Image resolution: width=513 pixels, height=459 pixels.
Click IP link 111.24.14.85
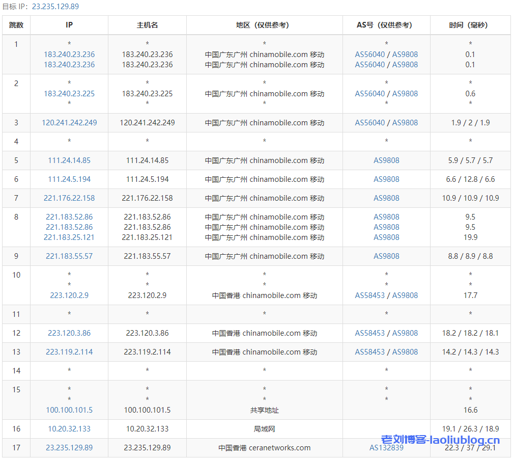click(69, 160)
